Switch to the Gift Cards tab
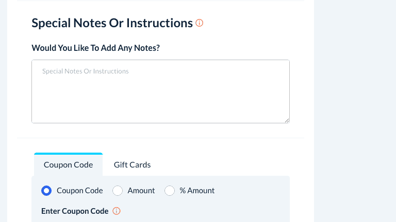396x222 pixels. coord(132,165)
